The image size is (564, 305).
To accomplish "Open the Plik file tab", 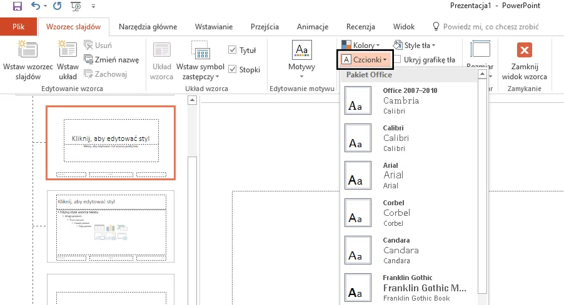I will (18, 27).
